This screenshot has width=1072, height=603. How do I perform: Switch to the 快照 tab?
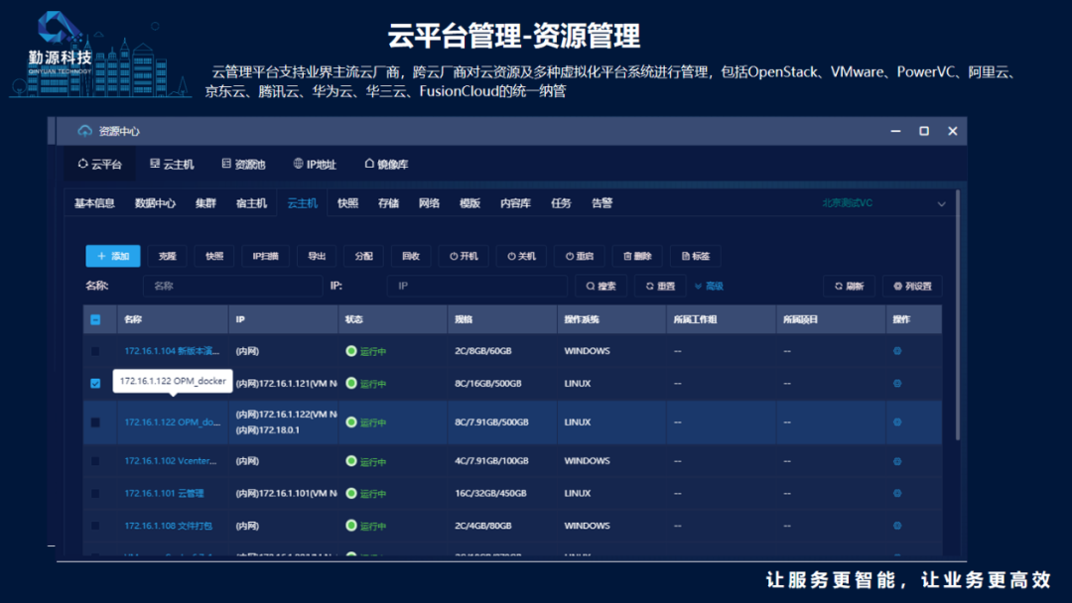point(347,202)
